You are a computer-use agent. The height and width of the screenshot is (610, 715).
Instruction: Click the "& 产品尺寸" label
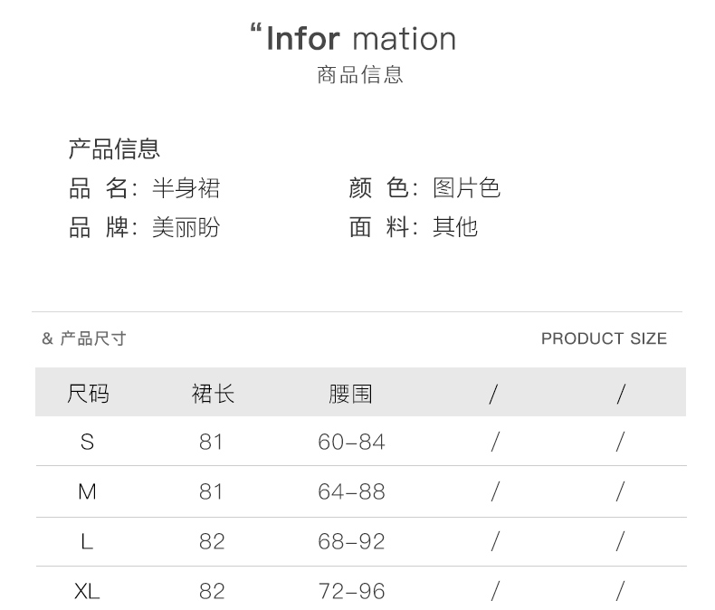(x=84, y=338)
